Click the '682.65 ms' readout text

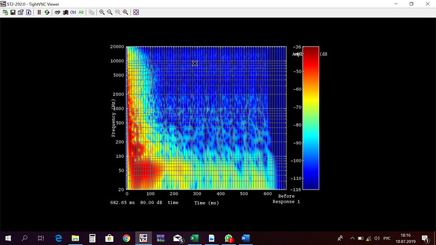tap(123, 203)
